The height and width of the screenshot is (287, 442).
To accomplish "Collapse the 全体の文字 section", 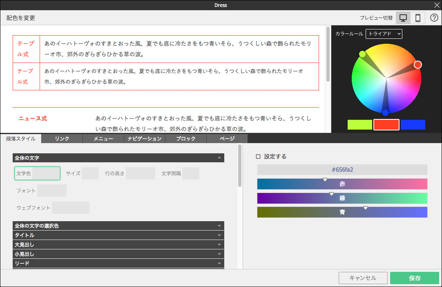I will click(118, 158).
